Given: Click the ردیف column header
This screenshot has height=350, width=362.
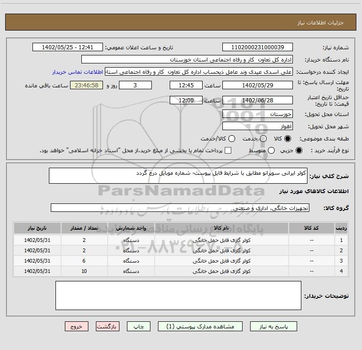Looking at the screenshot, I should click(x=341, y=228).
